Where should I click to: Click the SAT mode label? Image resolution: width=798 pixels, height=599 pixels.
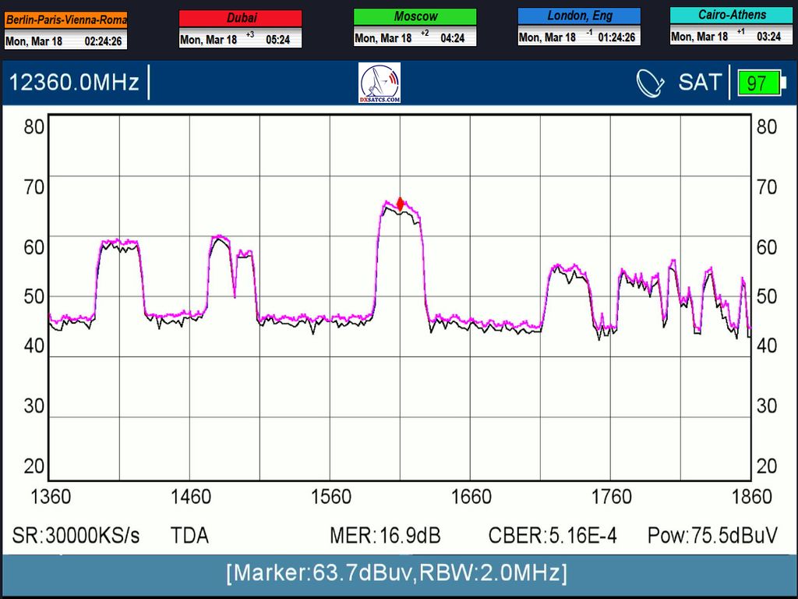point(700,83)
